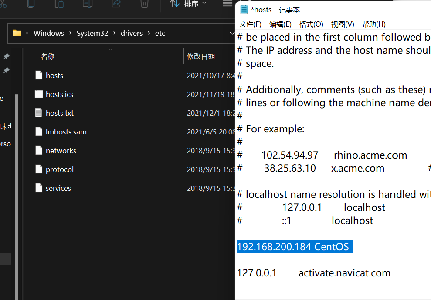431x300 pixels.
Task: Click drivers in the breadcrumb path
Action: tap(131, 33)
